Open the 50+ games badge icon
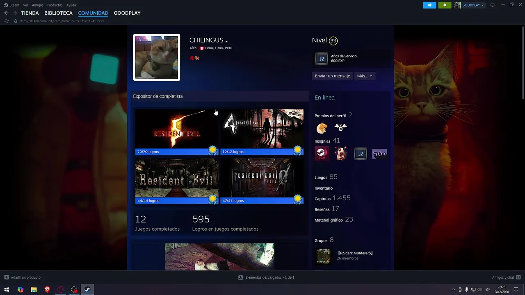 [x=379, y=154]
